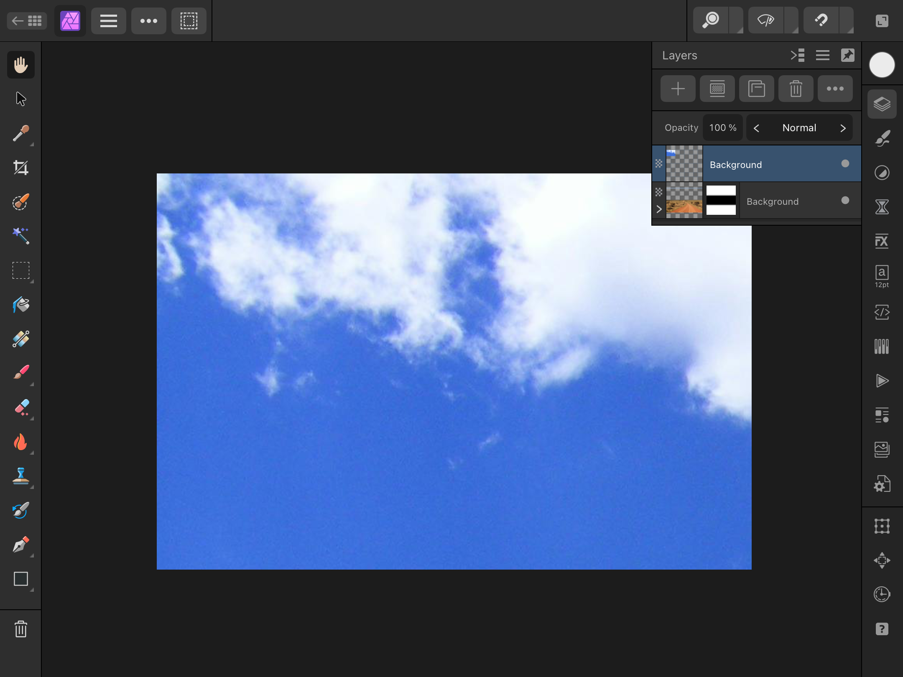This screenshot has height=677, width=903.
Task: Select the Erase Brush tool
Action: point(21,407)
